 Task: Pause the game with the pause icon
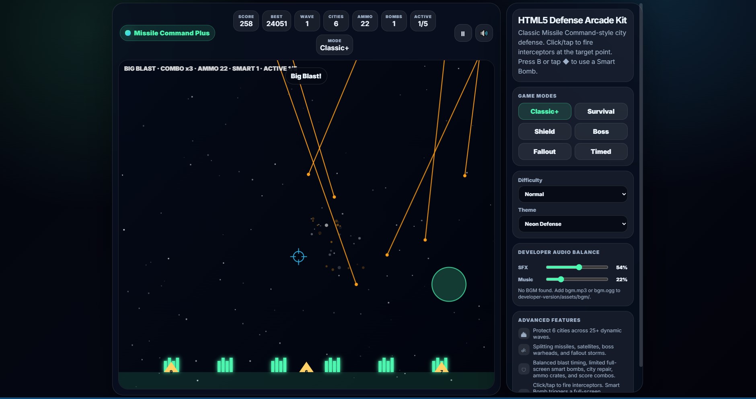point(463,33)
